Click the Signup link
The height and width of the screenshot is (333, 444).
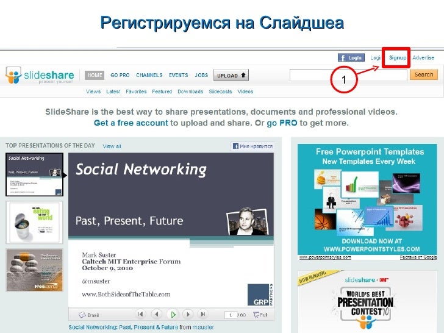pyautogui.click(x=398, y=58)
